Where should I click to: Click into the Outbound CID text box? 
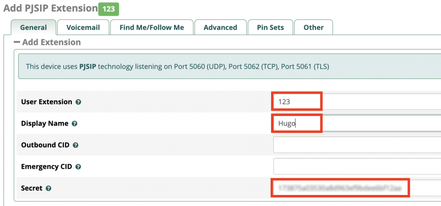point(356,145)
